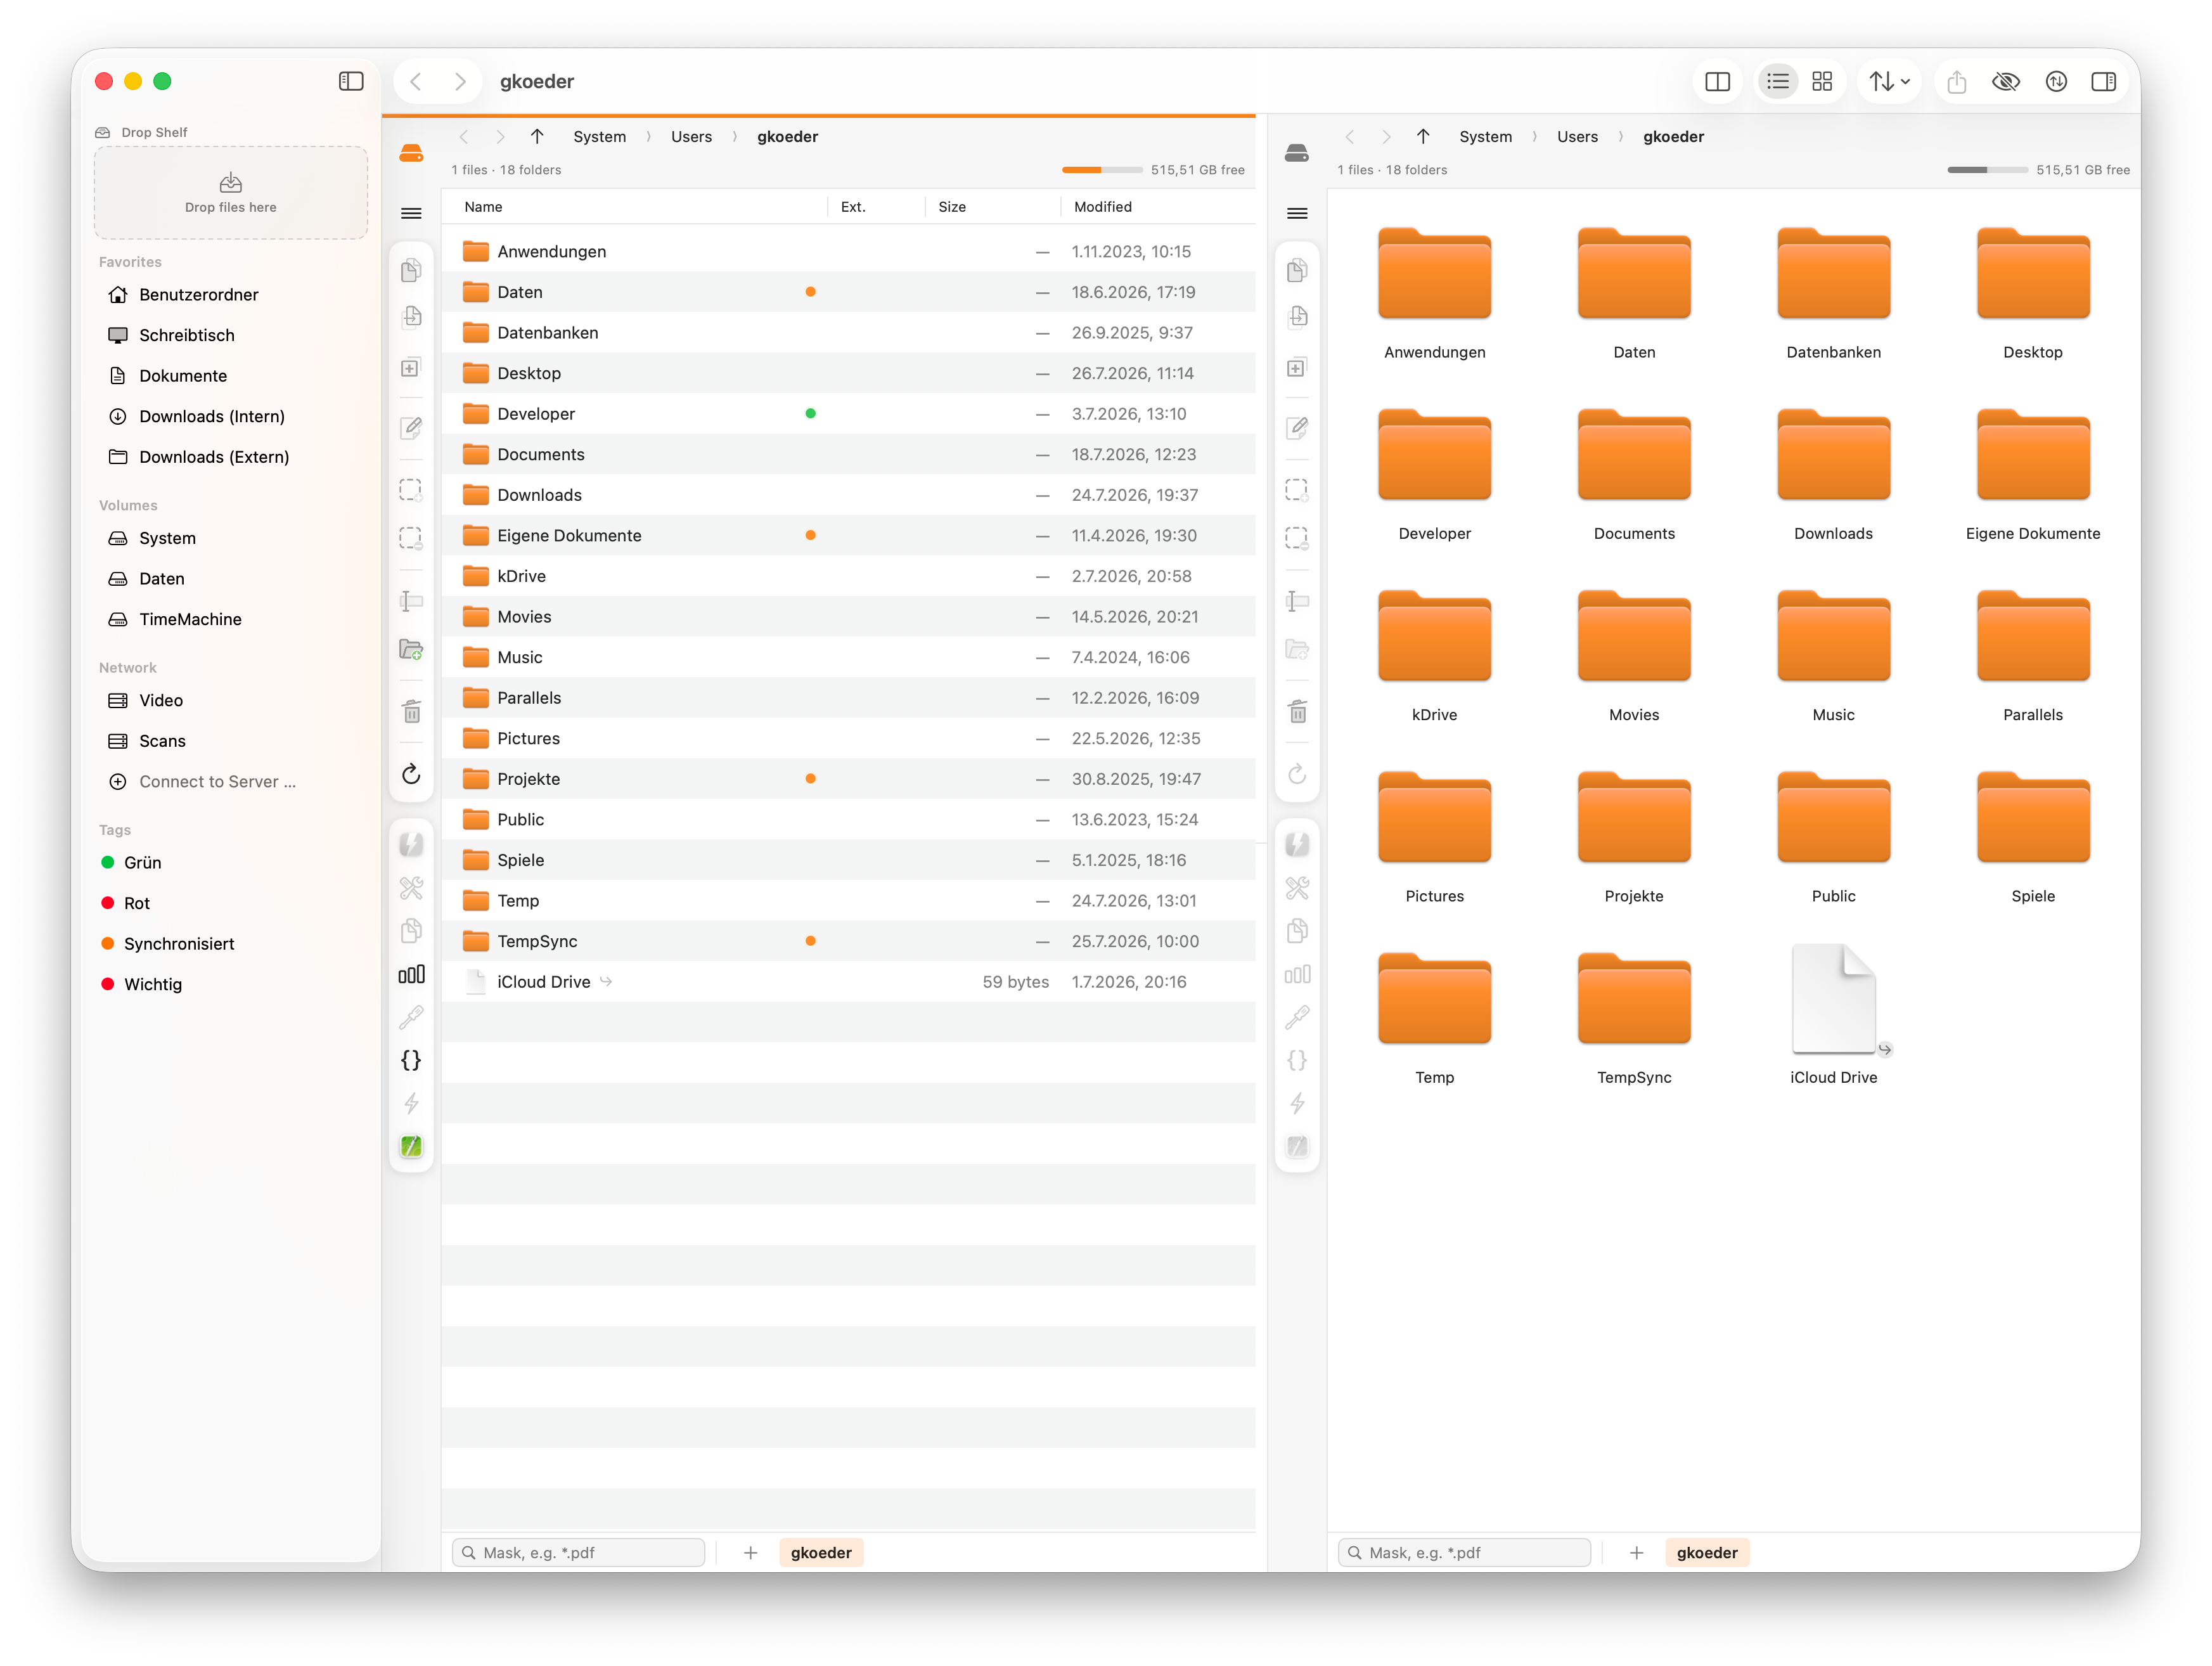Screen dimensions: 2212x1666
Task: Create a new folder via left pane toolbar
Action: 411,649
